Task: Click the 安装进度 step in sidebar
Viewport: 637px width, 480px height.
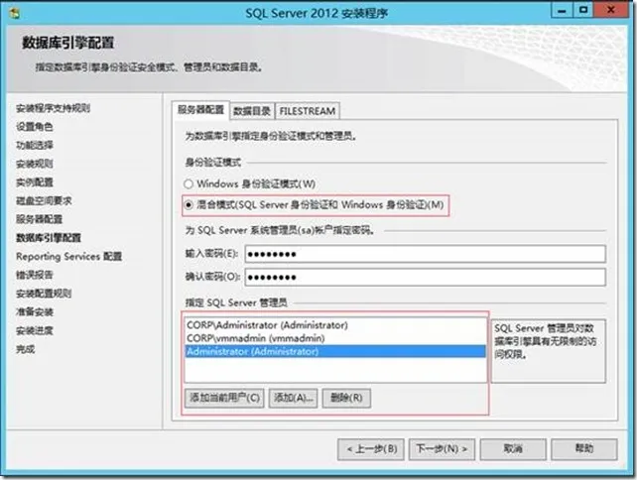Action: tap(35, 331)
